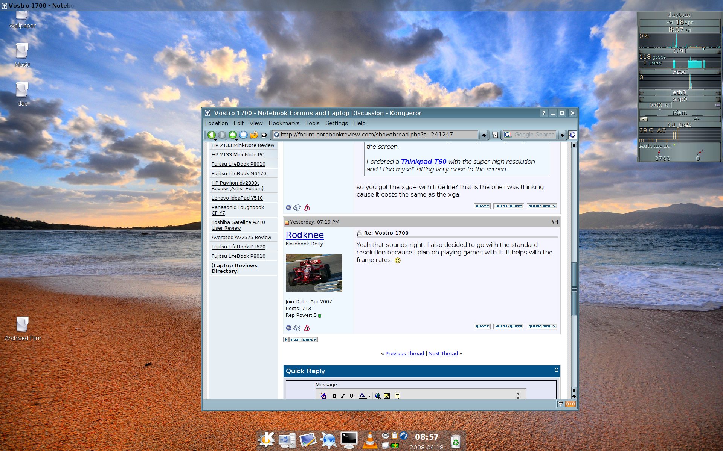Click Quote button on Rodknee's post #4
This screenshot has height=451, width=723.
click(482, 326)
